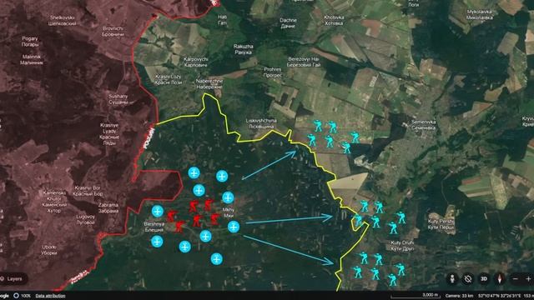Click the Prohres label
This screenshot has width=534, height=300.
tap(273, 72)
